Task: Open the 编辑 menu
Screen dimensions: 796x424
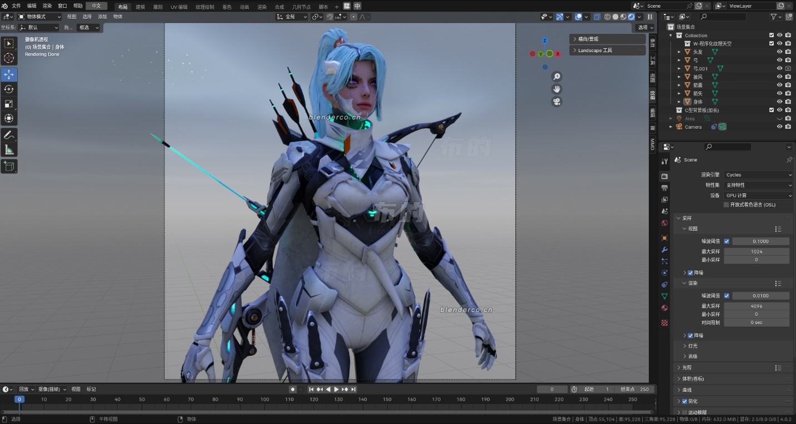Action: coord(32,6)
